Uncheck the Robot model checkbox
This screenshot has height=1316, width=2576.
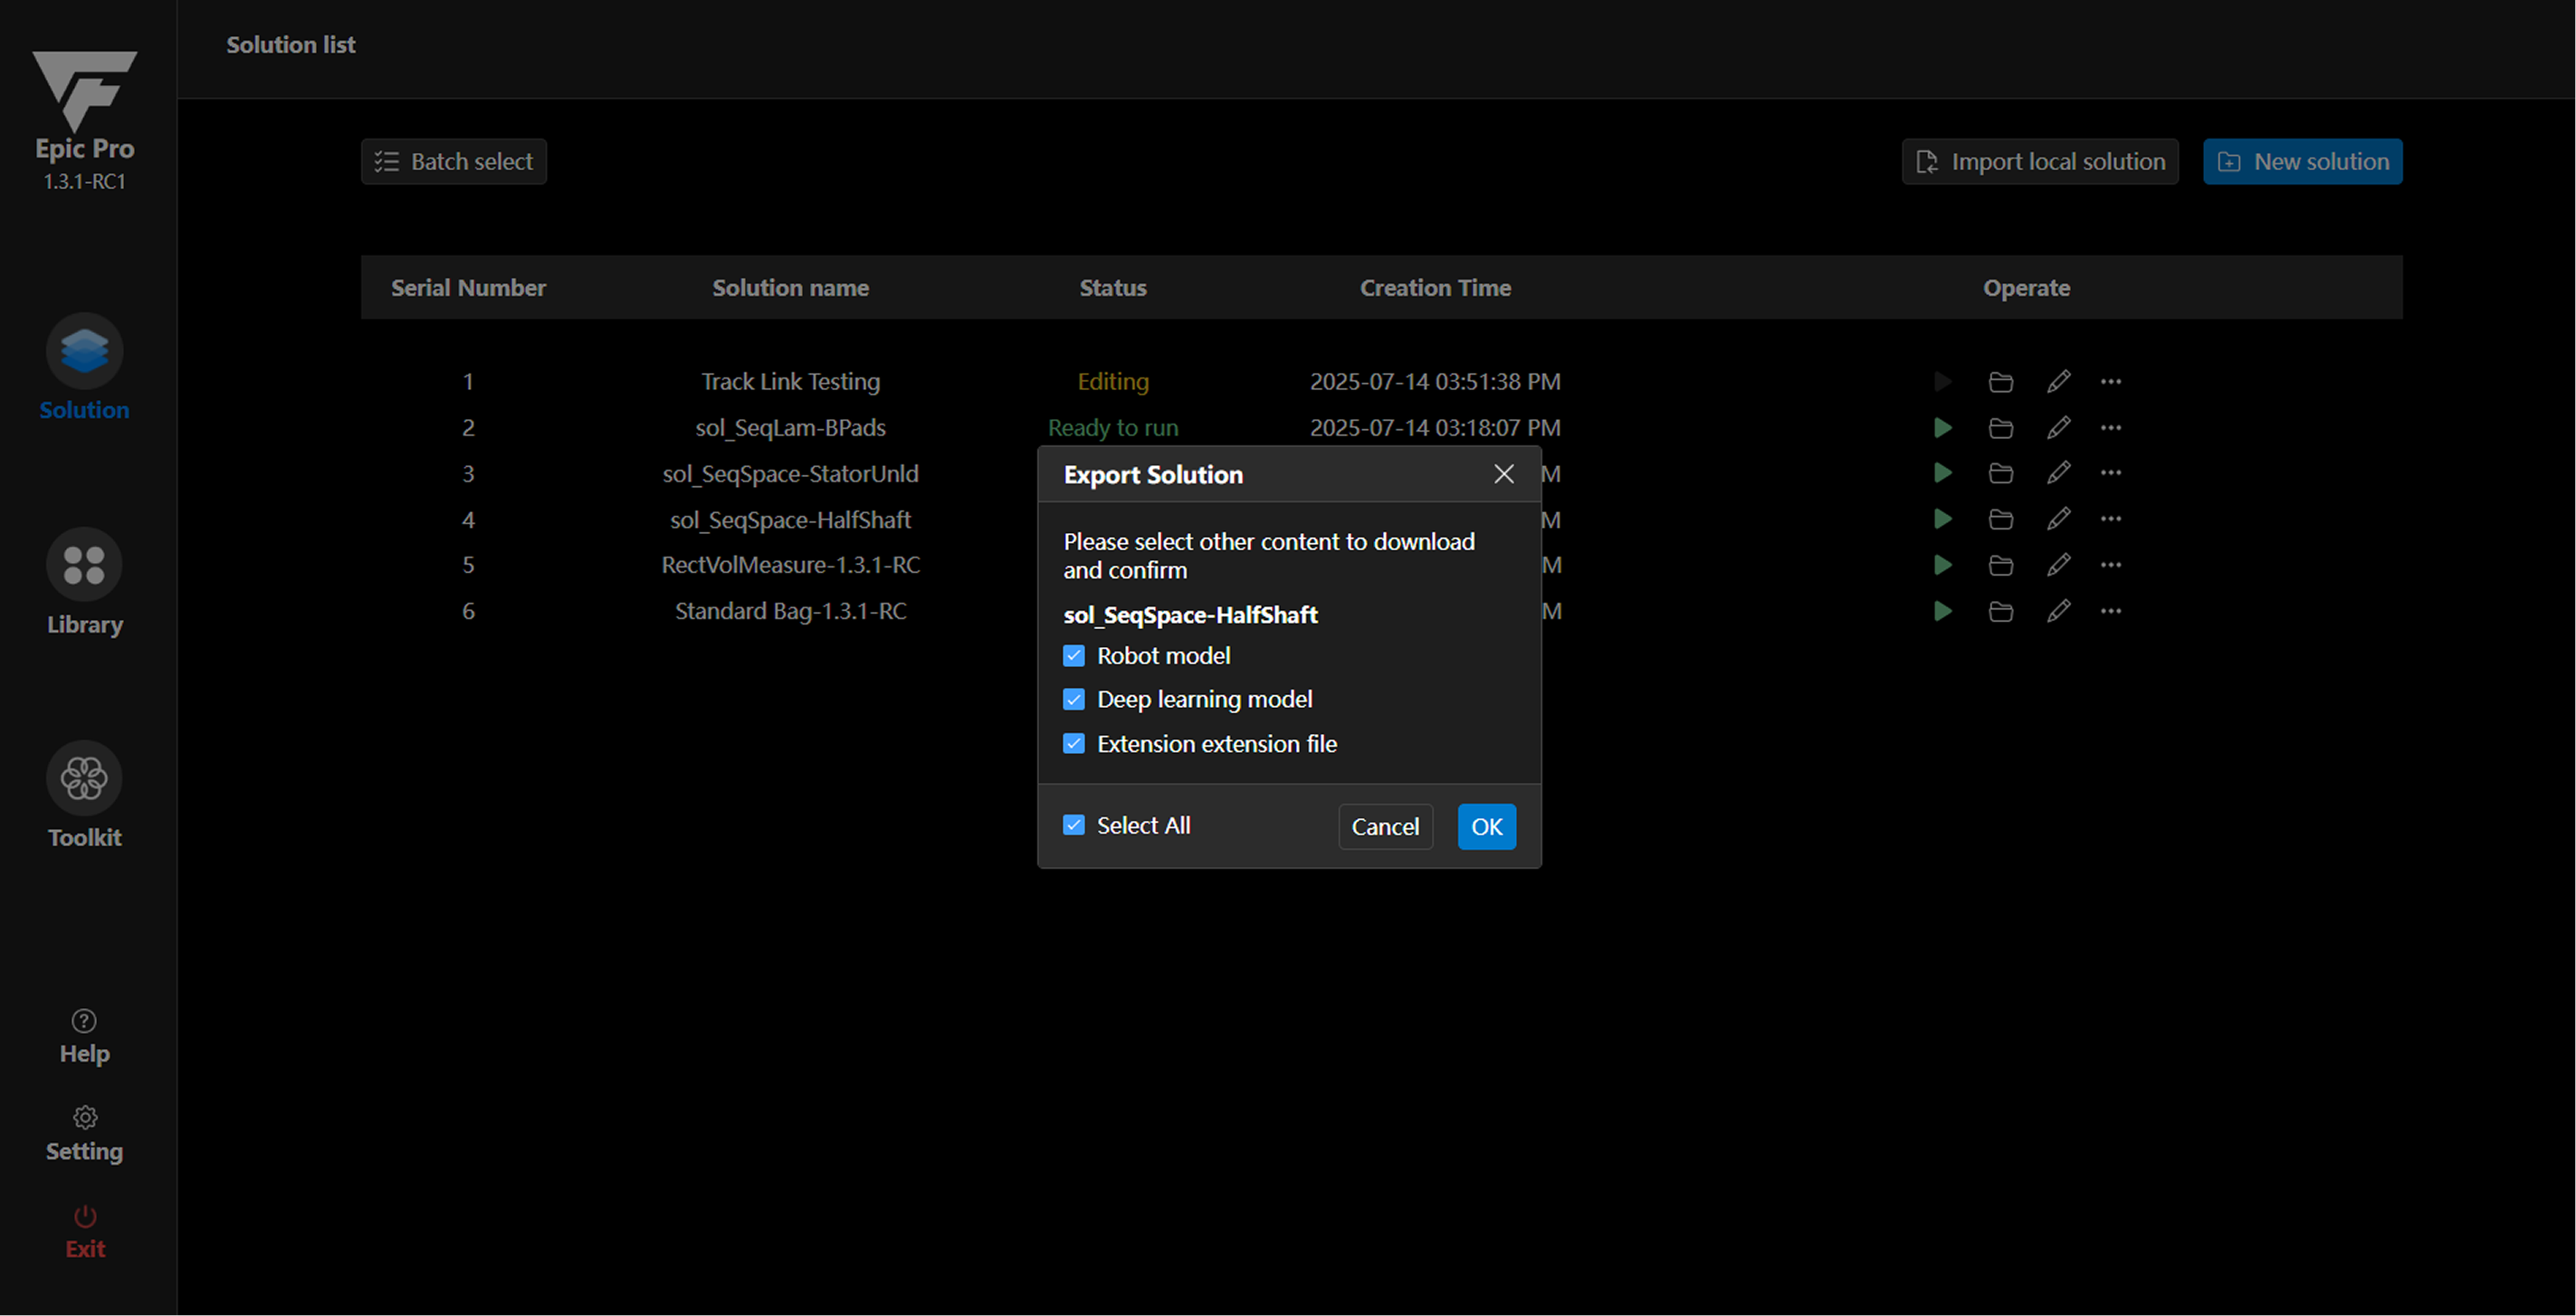point(1074,656)
